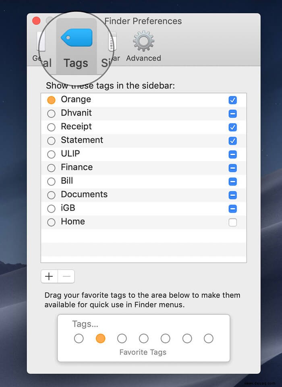Click the color circle beside Receipt
The width and height of the screenshot is (282, 387).
(x=51, y=127)
